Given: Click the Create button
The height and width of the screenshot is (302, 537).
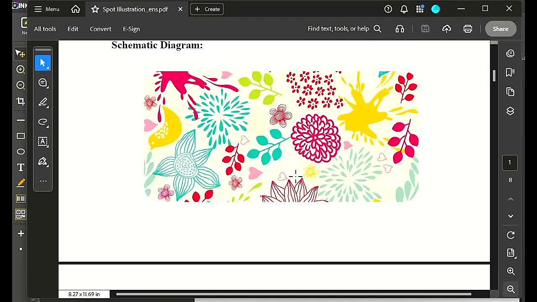Looking at the screenshot, I should coord(207,9).
